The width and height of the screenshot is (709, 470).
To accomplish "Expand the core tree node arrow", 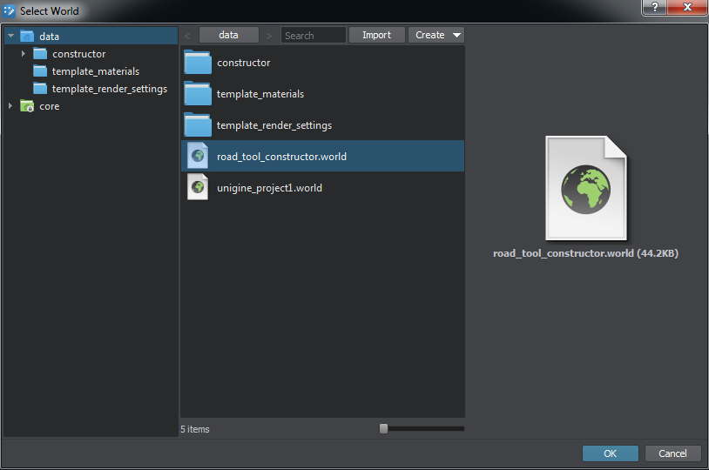I will 11,106.
